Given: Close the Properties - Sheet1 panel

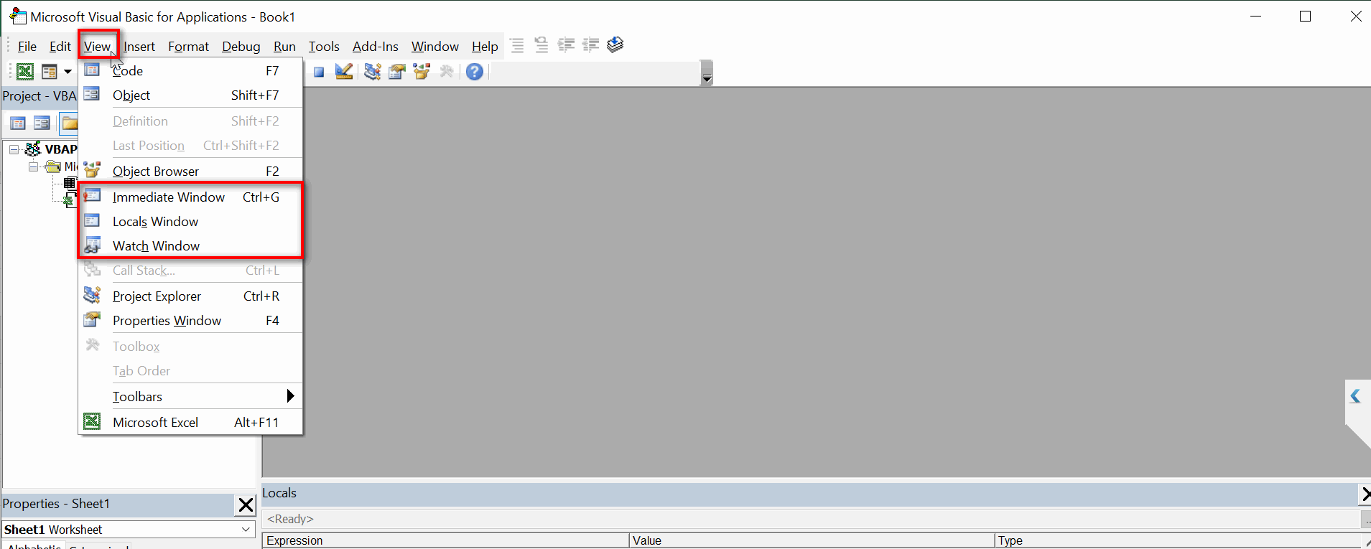Looking at the screenshot, I should (x=246, y=505).
